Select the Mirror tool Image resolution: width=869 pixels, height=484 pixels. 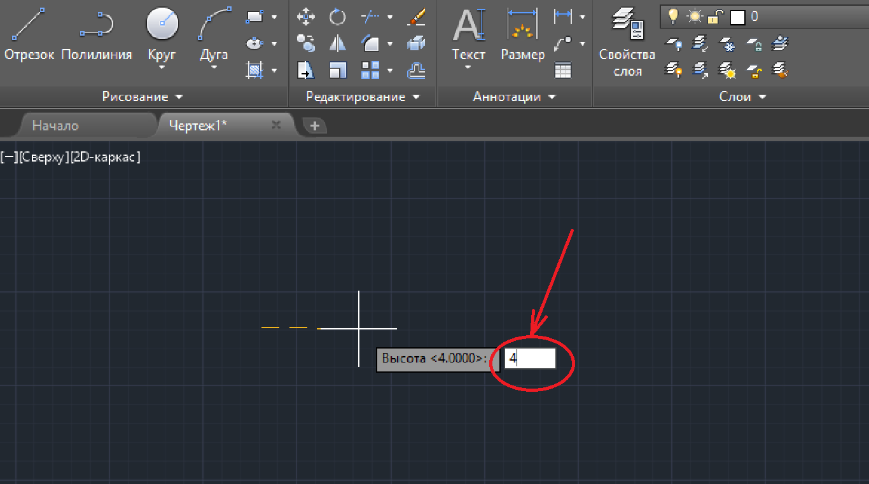337,43
